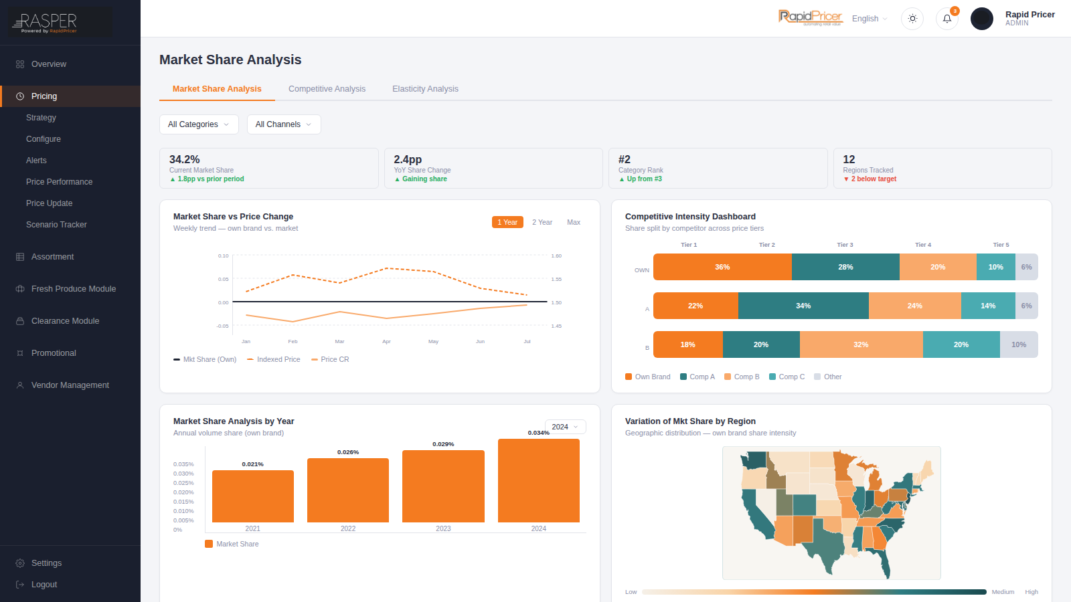Viewport: 1071px width, 602px height.
Task: Switch to Market Share Analysis tab
Action: [x=217, y=89]
